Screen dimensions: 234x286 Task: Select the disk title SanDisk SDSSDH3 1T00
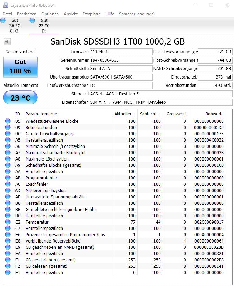(x=118, y=42)
